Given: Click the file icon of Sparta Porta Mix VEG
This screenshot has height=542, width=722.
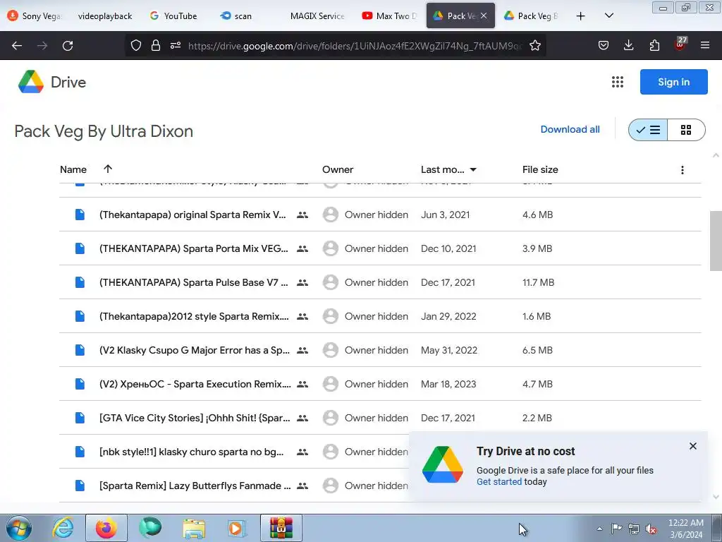Looking at the screenshot, I should (x=80, y=248).
